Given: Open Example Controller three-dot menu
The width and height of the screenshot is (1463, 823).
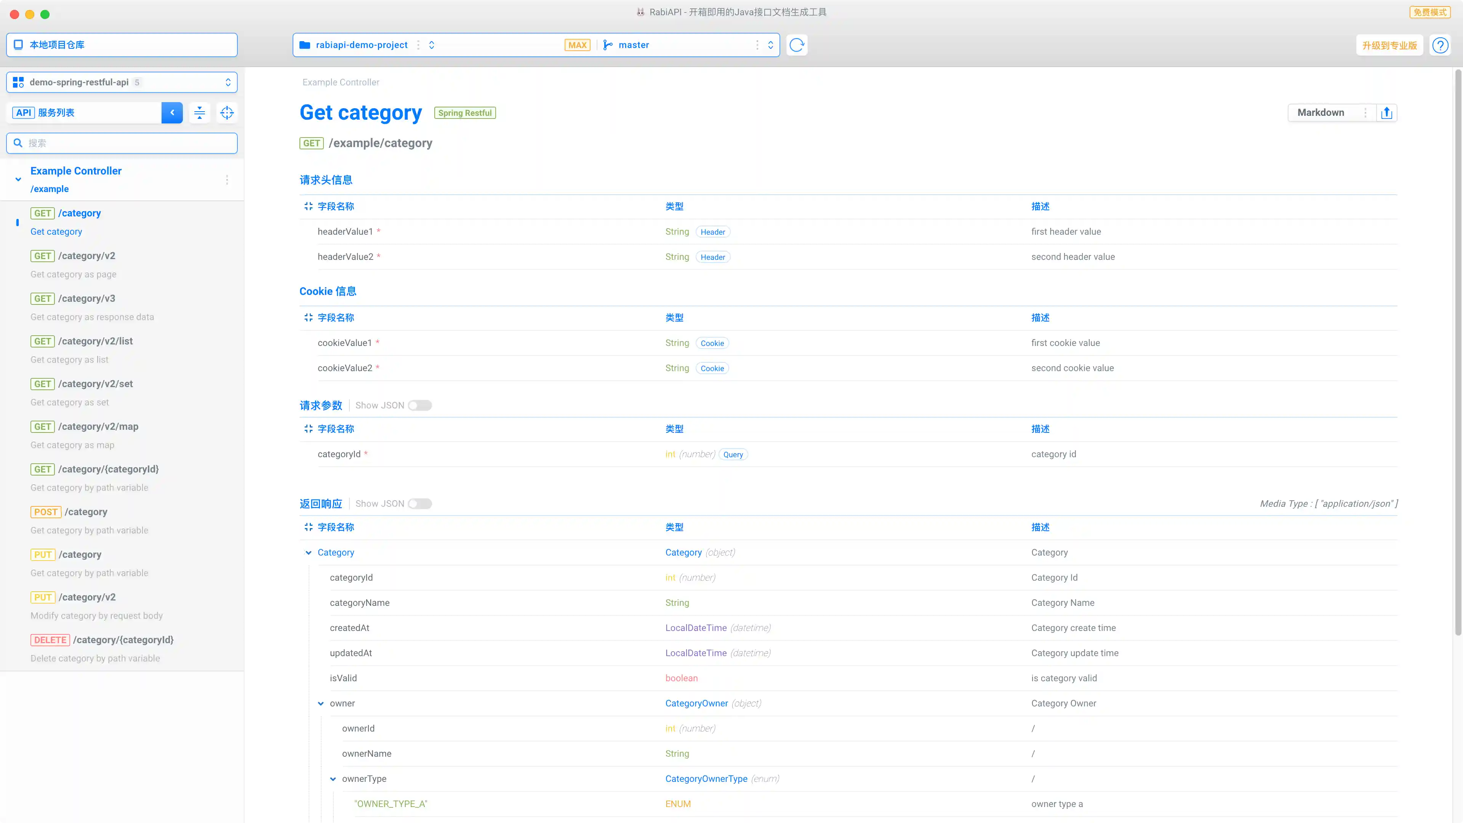Looking at the screenshot, I should [x=227, y=179].
